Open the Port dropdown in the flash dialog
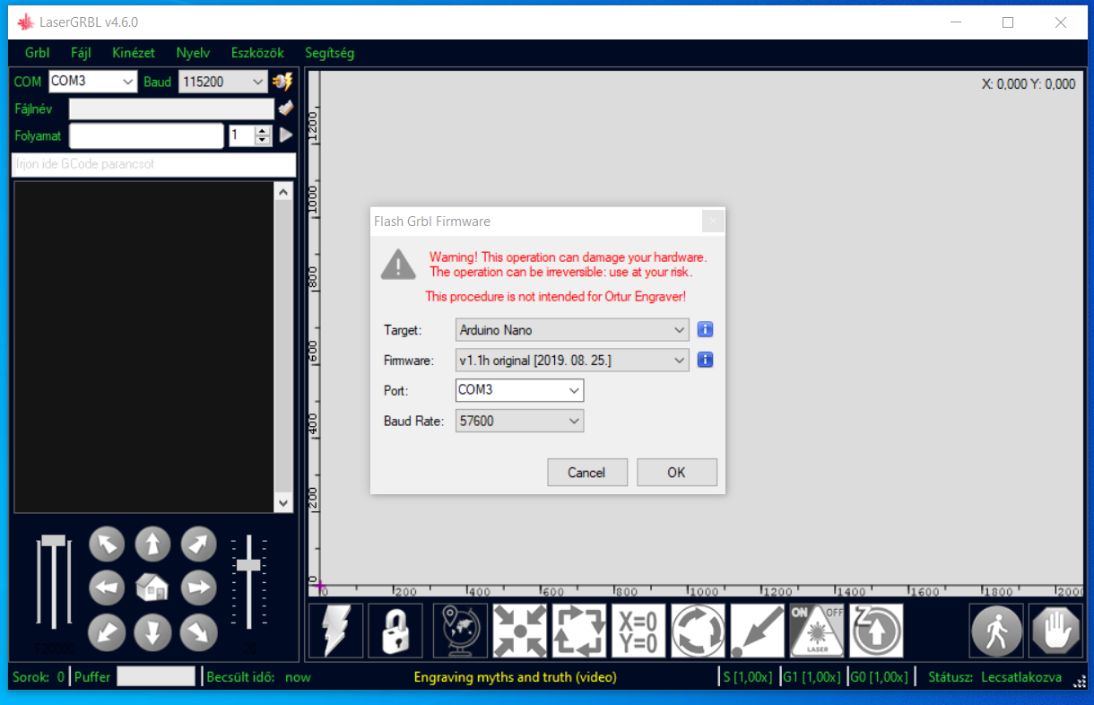 click(519, 390)
